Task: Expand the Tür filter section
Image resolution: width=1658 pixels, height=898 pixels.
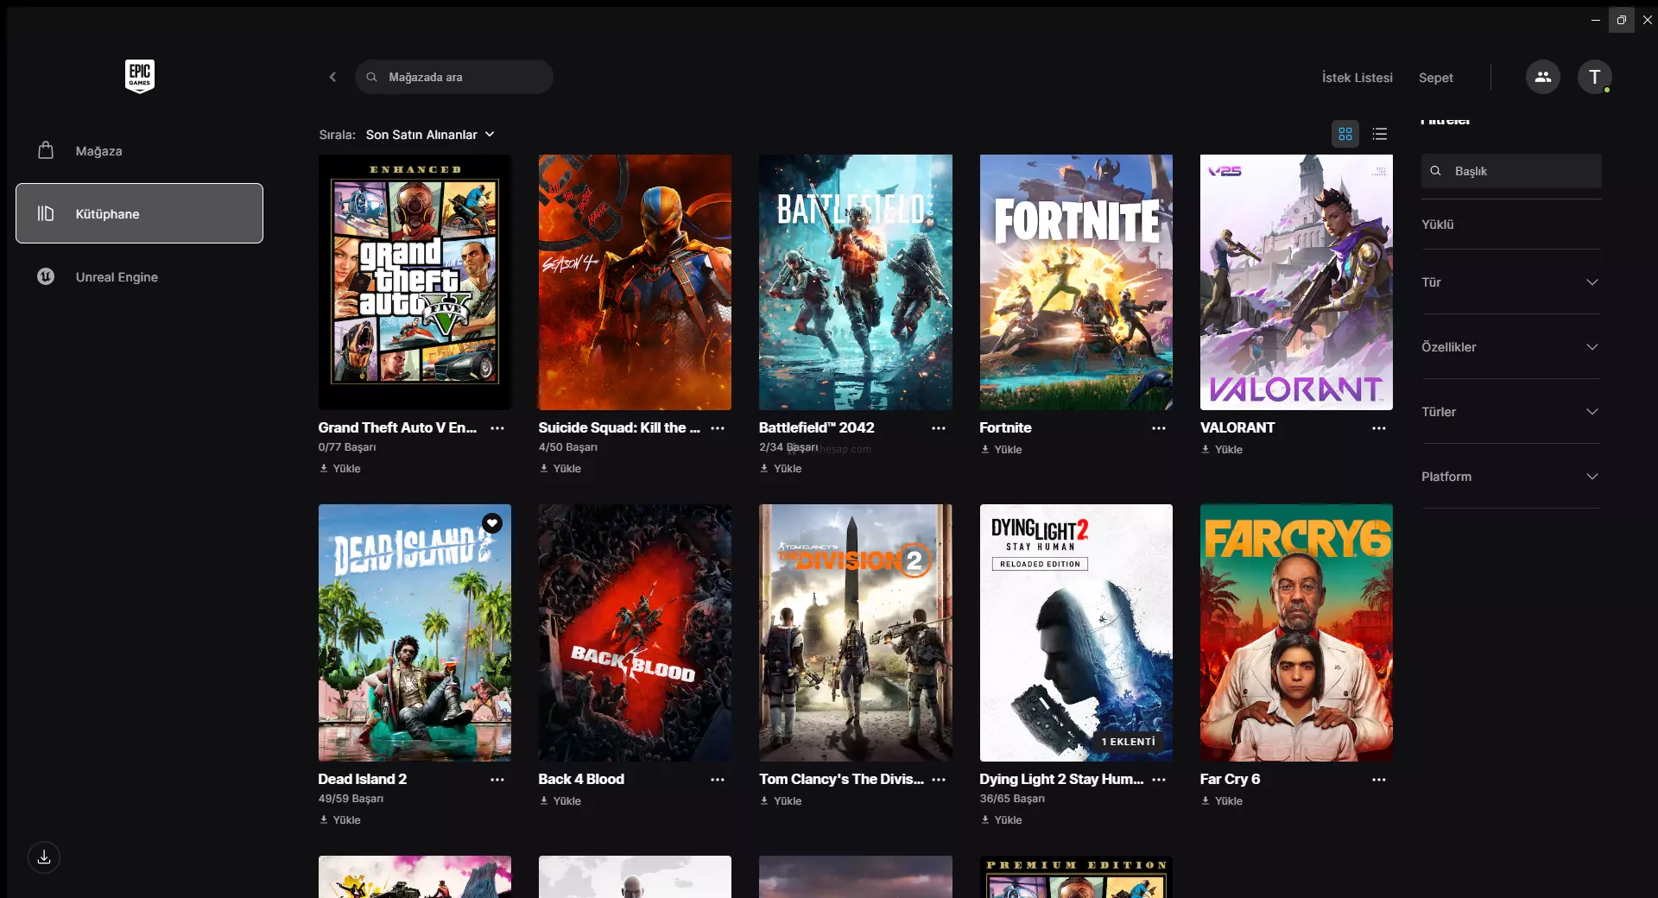Action: [1510, 282]
